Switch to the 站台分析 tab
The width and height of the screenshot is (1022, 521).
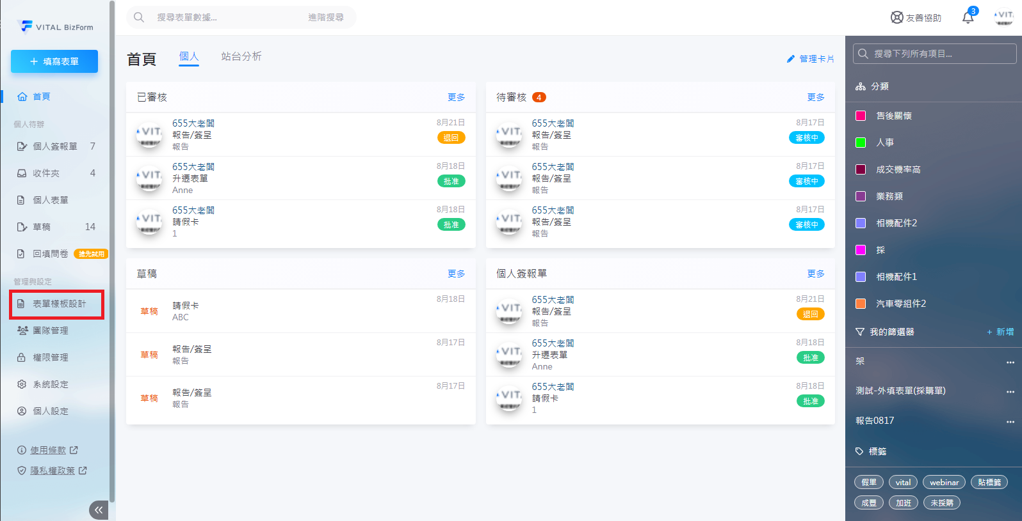[x=241, y=56]
